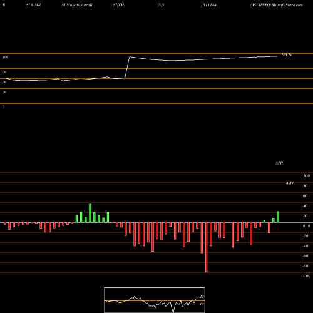
Task: Click the MR axis label '-20'
Action: click(x=305, y=236)
